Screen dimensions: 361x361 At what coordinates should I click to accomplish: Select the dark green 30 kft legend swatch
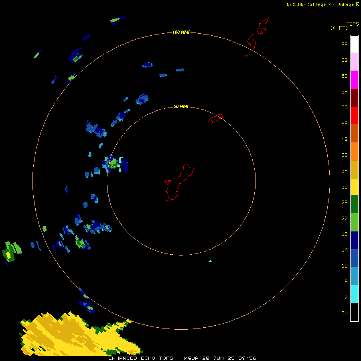[354, 204]
